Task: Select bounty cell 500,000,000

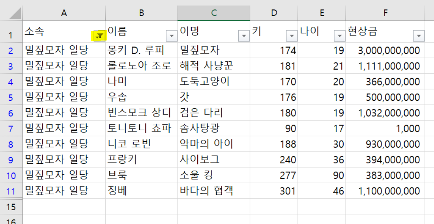Action: pyautogui.click(x=385, y=97)
